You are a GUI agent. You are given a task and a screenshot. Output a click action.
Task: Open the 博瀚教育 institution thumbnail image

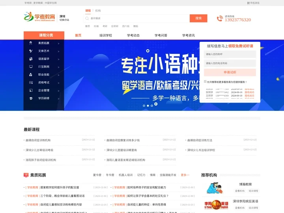[215, 188]
